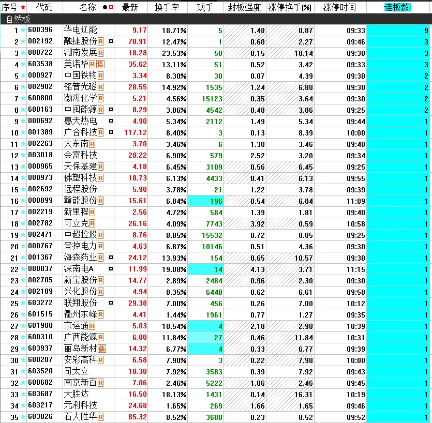The image size is (432, 423).
Task: Select stock name 元利科技
Action: coord(80,405)
